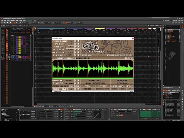Click the first AUTO SLICE button
Image resolution: width=184 pixels, height=138 pixels.
click(x=71, y=86)
